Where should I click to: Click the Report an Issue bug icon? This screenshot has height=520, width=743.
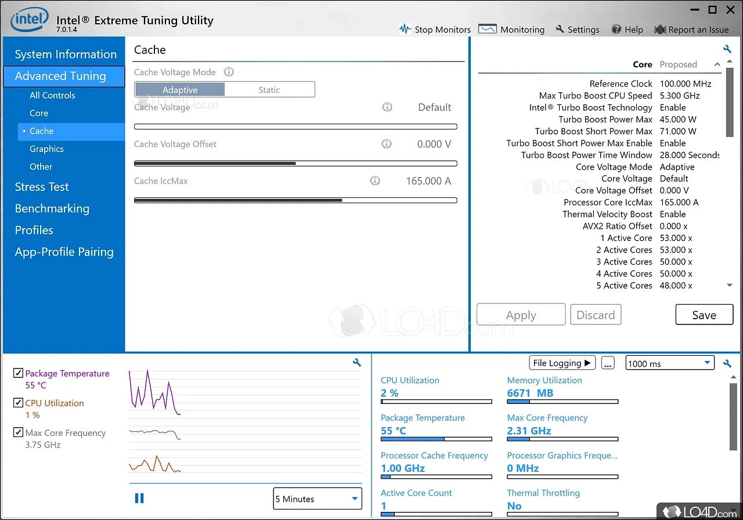point(660,29)
